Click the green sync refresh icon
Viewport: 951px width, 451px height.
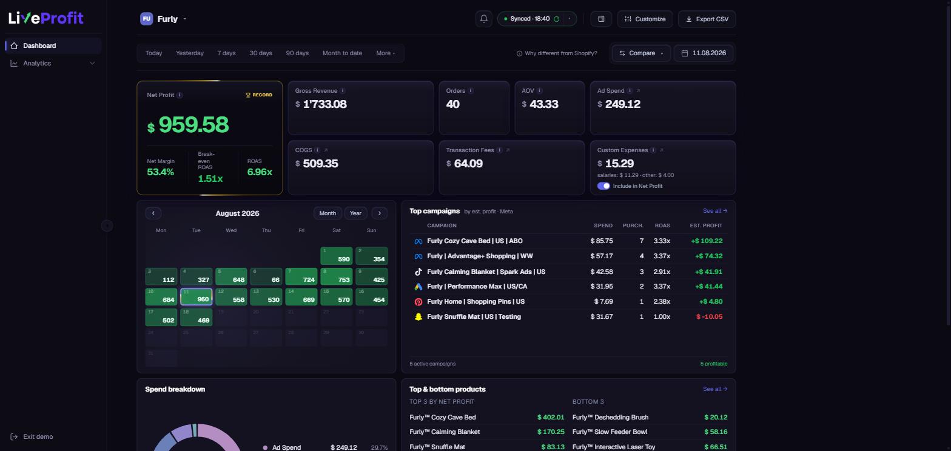pos(556,19)
